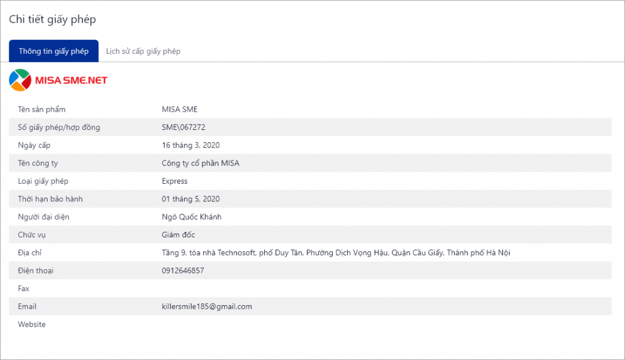This screenshot has height=360, width=625.
Task: Click the Chi tiết giấy phép heading
Action: click(x=52, y=20)
